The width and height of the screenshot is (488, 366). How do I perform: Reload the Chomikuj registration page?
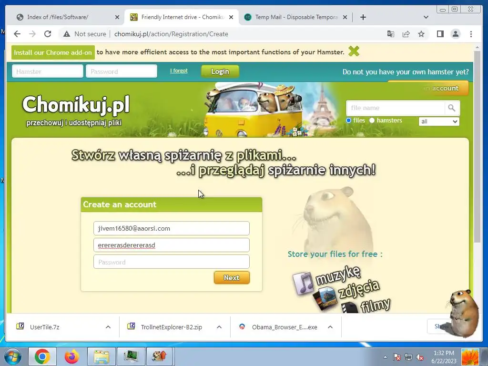pos(48,34)
